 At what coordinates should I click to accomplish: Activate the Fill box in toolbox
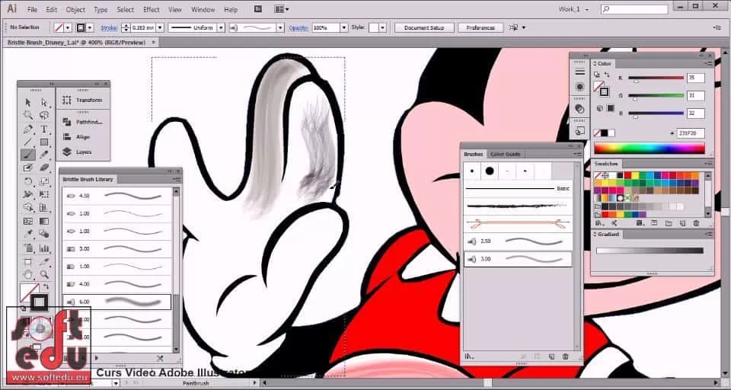point(28,292)
